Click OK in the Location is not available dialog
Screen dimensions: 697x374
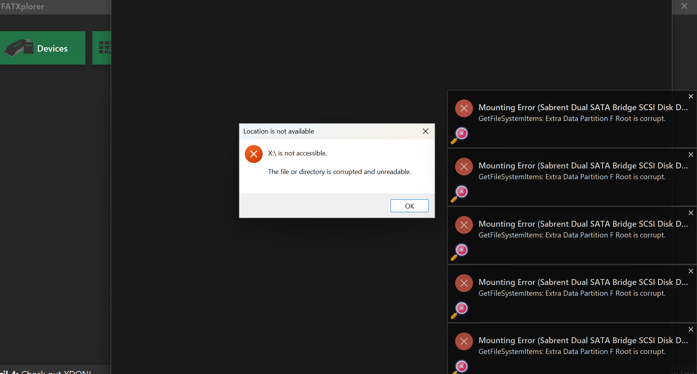click(x=410, y=206)
